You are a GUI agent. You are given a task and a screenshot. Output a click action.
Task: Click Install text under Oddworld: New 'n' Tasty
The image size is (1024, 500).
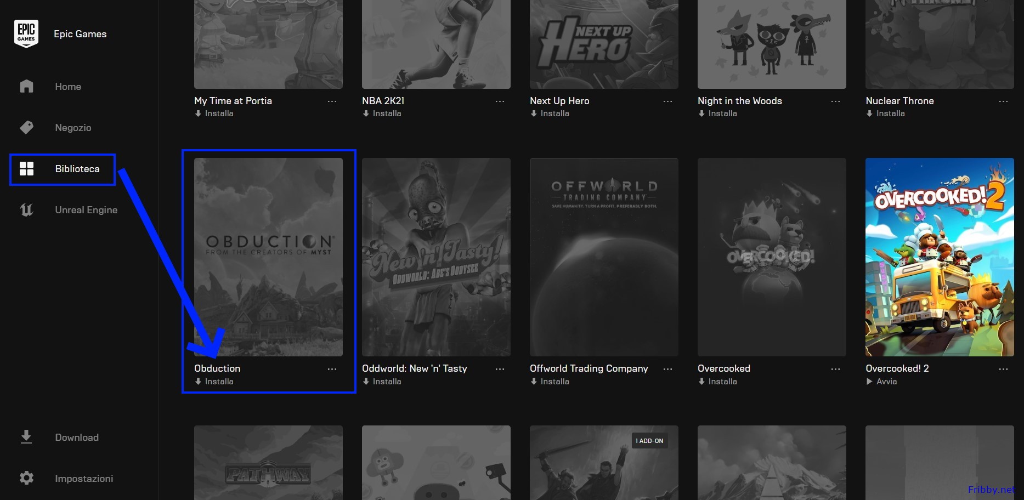click(x=387, y=382)
